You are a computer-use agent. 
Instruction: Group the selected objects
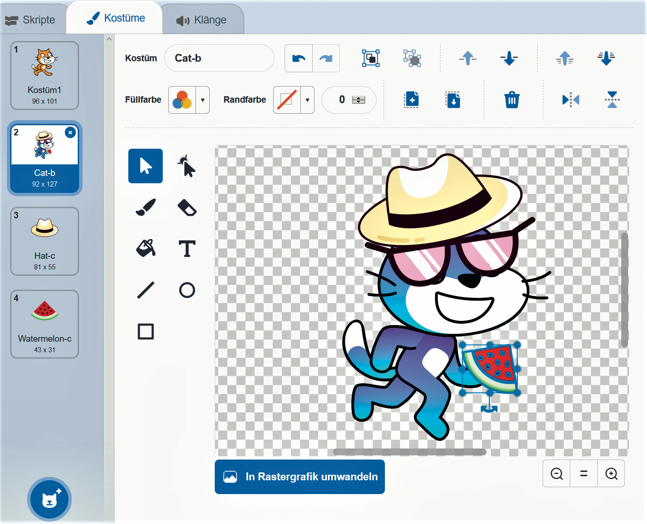pos(371,58)
